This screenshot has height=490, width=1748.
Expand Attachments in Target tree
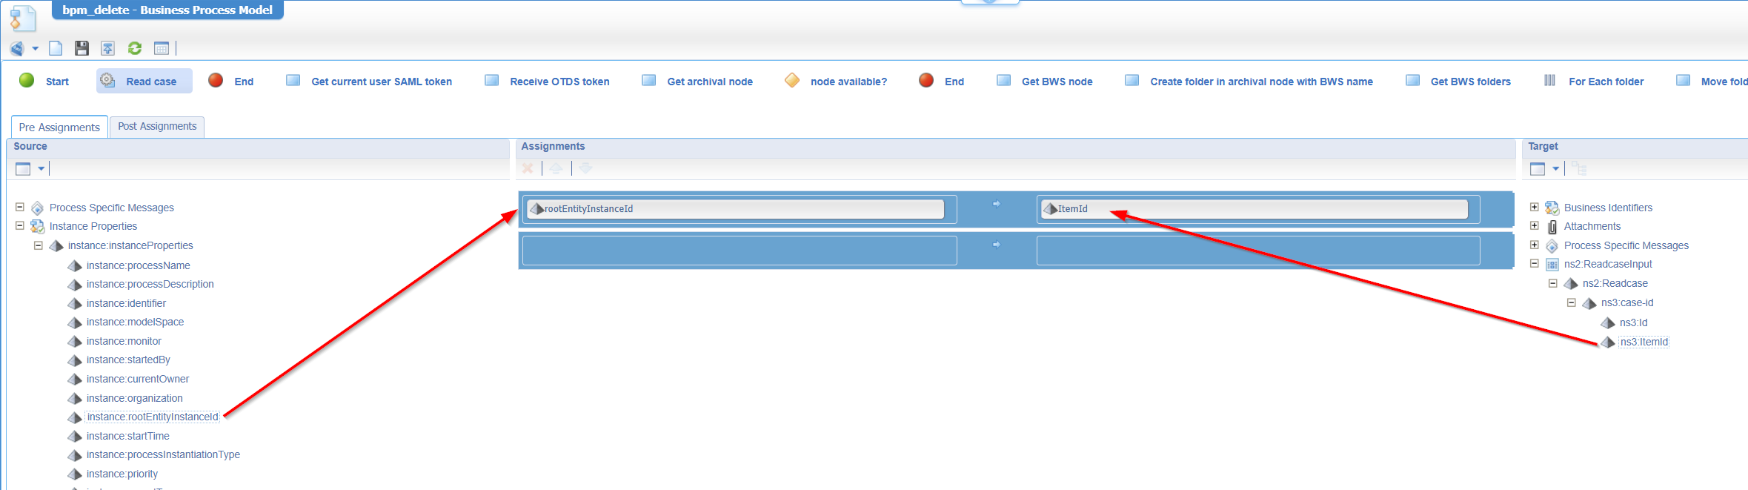(x=1535, y=225)
